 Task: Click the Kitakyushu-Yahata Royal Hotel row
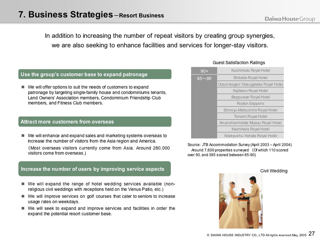[x=251, y=136]
